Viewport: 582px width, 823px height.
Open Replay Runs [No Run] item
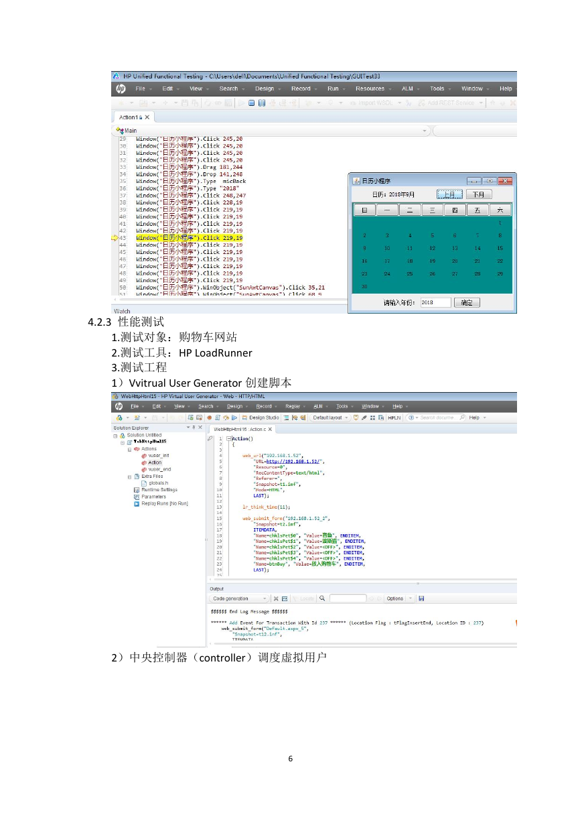[161, 503]
